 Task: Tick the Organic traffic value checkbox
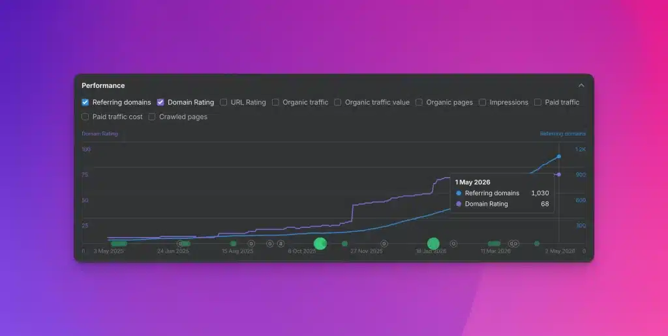click(x=338, y=102)
